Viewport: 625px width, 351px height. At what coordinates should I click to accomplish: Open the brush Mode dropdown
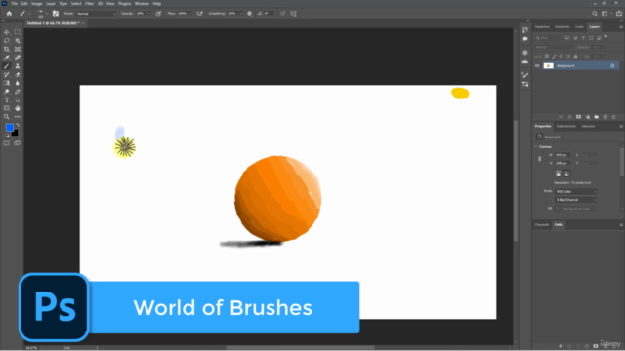pos(96,13)
